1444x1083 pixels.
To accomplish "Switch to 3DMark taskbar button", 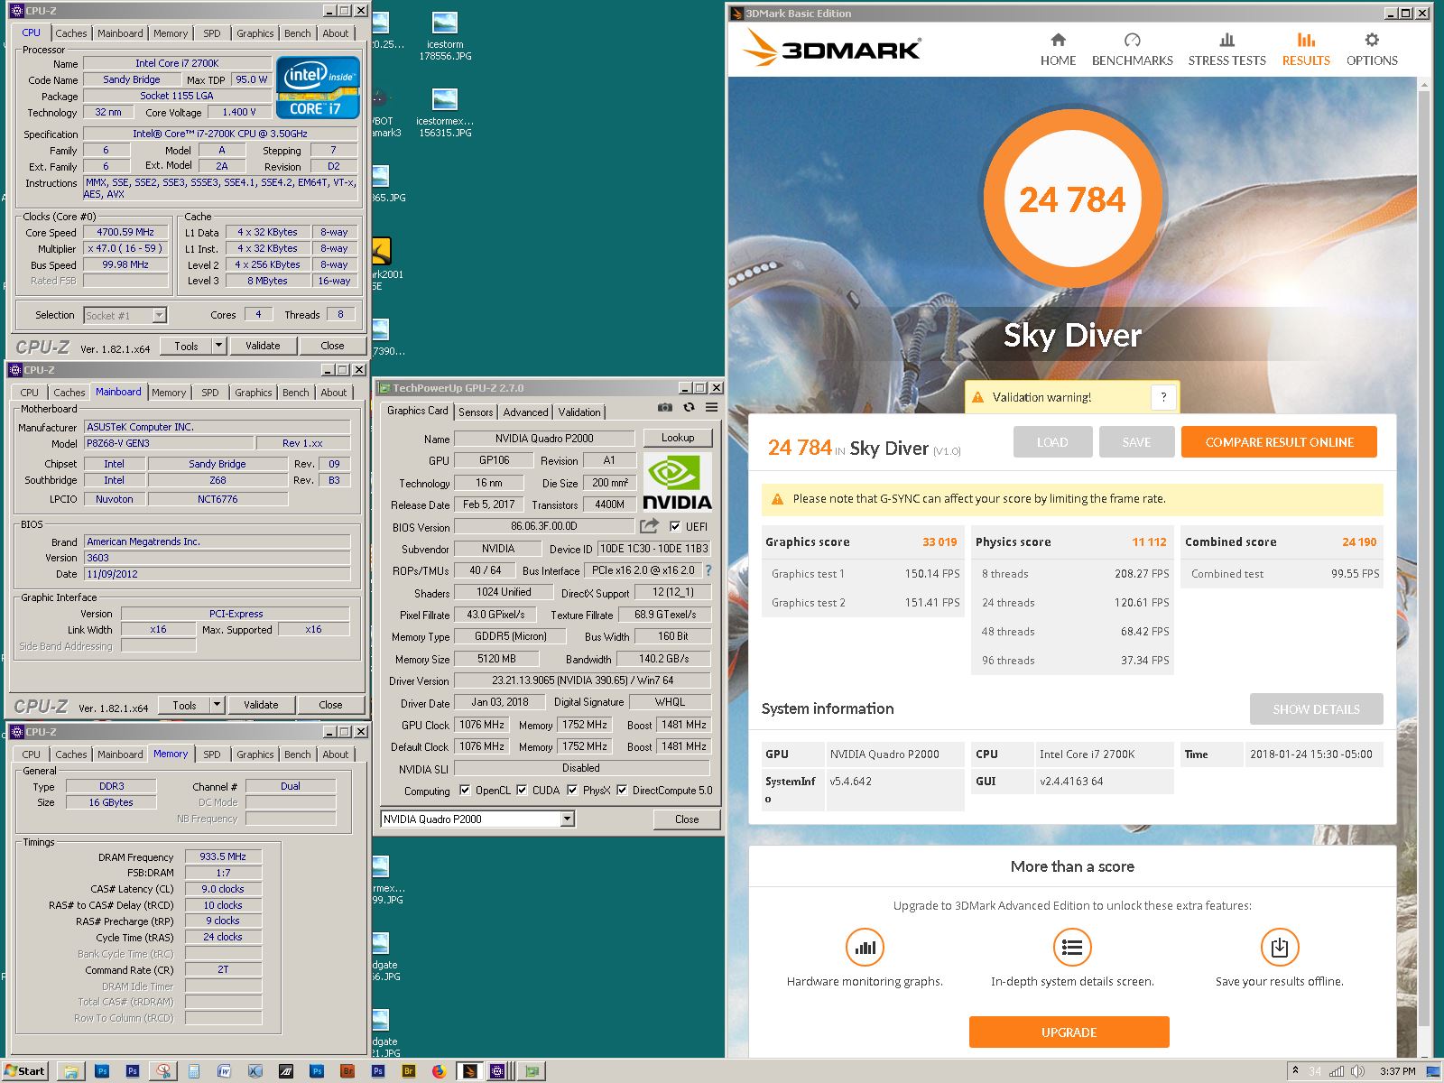I will click(x=469, y=1071).
